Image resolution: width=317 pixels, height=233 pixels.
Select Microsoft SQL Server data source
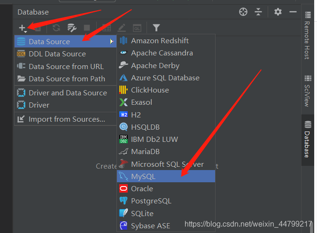pyautogui.click(x=166, y=164)
